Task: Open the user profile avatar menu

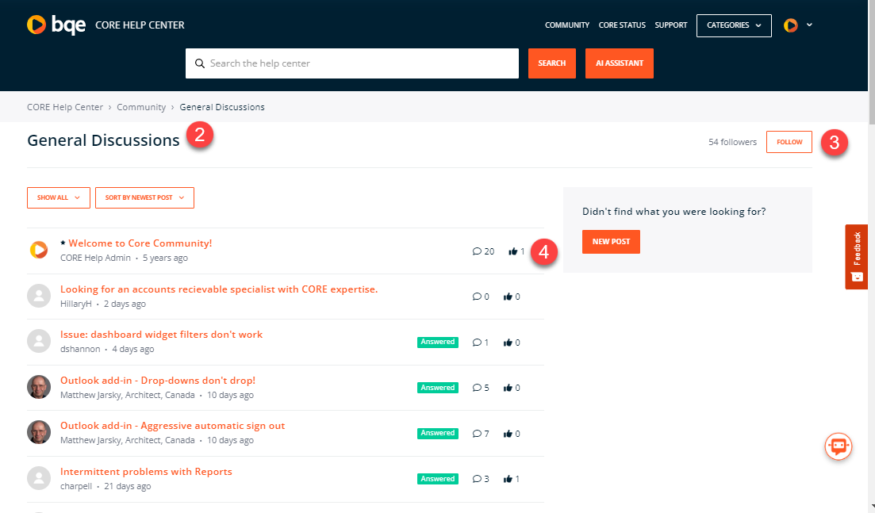Action: click(x=790, y=25)
